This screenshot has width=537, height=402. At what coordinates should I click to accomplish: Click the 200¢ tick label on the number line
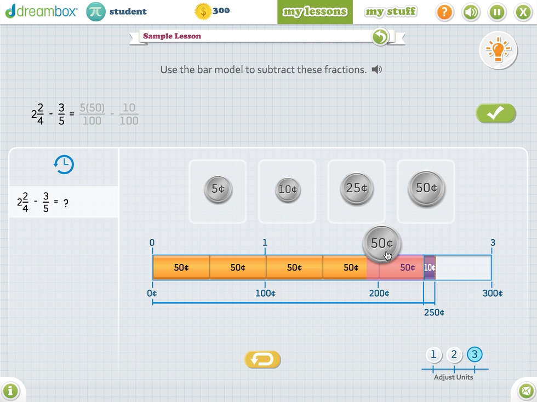(x=379, y=293)
